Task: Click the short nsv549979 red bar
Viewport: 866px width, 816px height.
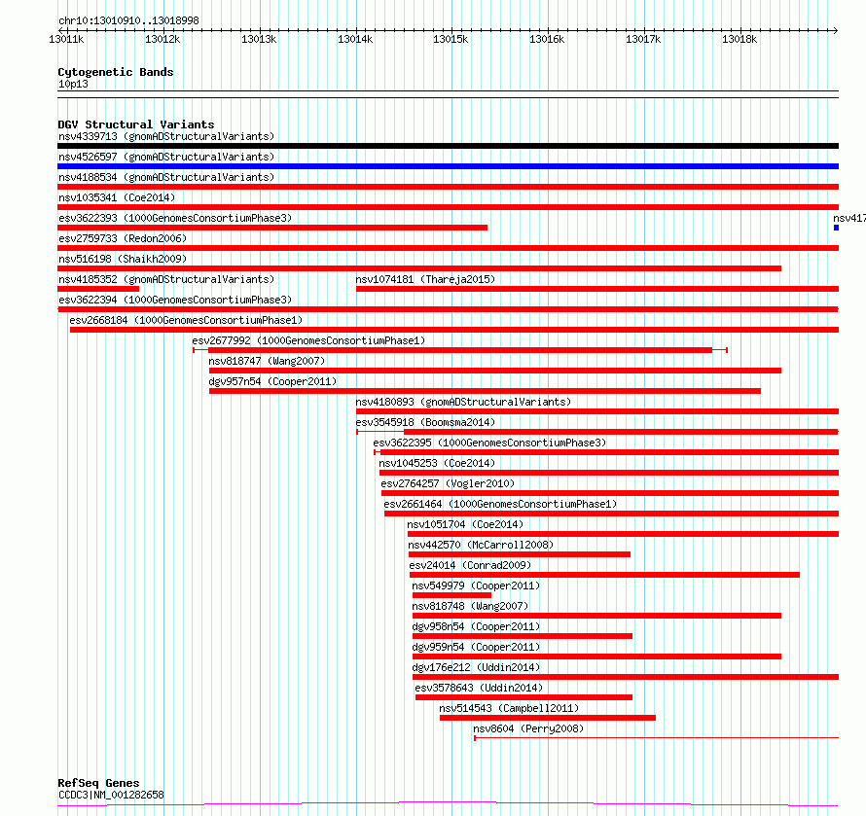Action: [x=451, y=596]
